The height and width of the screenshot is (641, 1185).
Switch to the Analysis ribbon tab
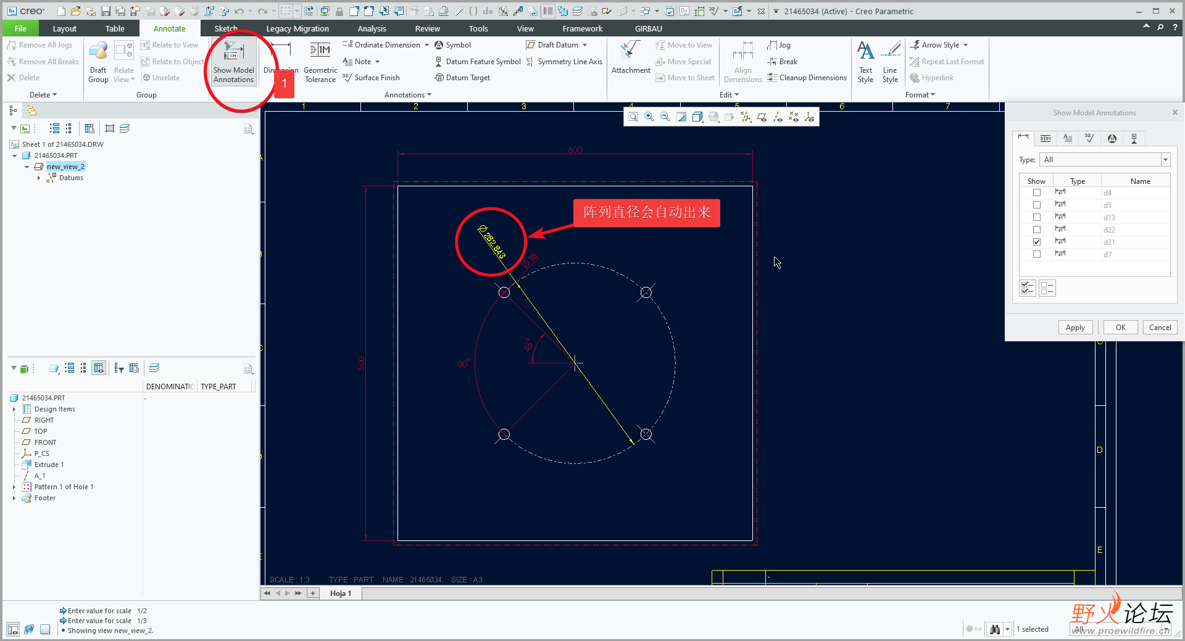tap(372, 28)
